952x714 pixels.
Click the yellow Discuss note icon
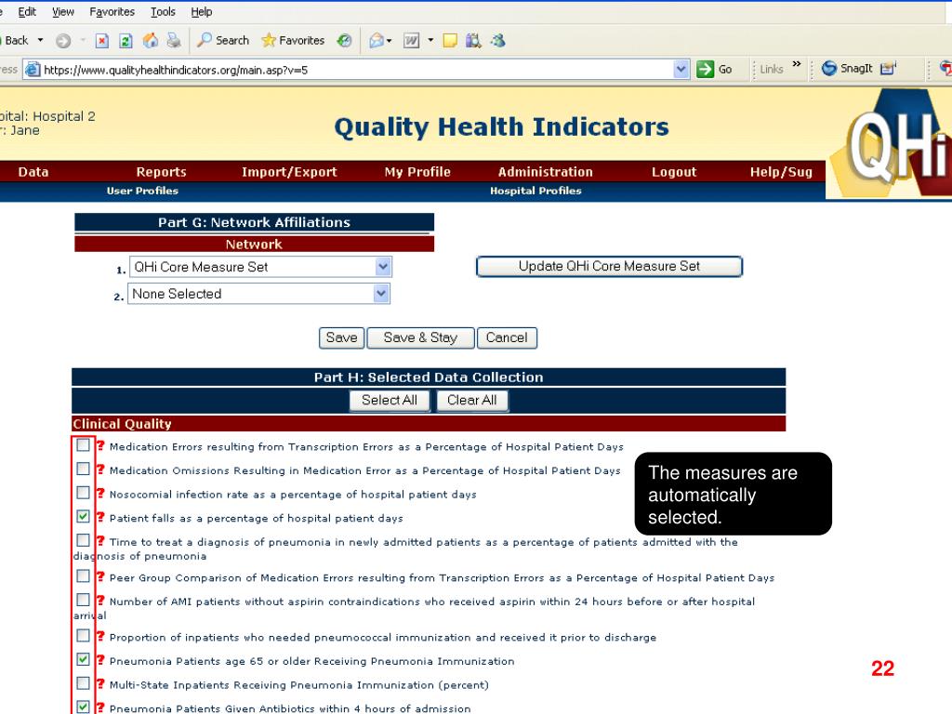tap(450, 41)
